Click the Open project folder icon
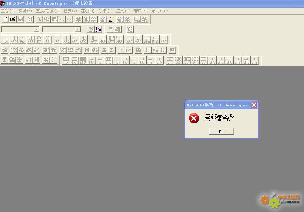This screenshot has height=212, width=304. pyautogui.click(x=13, y=19)
